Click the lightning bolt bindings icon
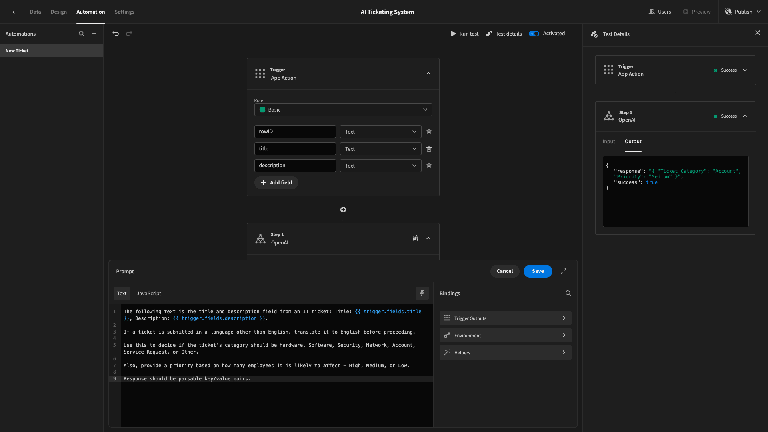Screen dimensions: 768x432 coord(422,293)
